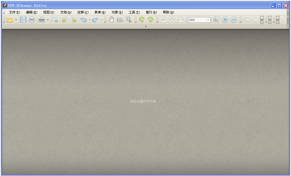Image resolution: width=291 pixels, height=176 pixels.
Task: Open the 注释 (Comments) menu
Action: [83, 12]
